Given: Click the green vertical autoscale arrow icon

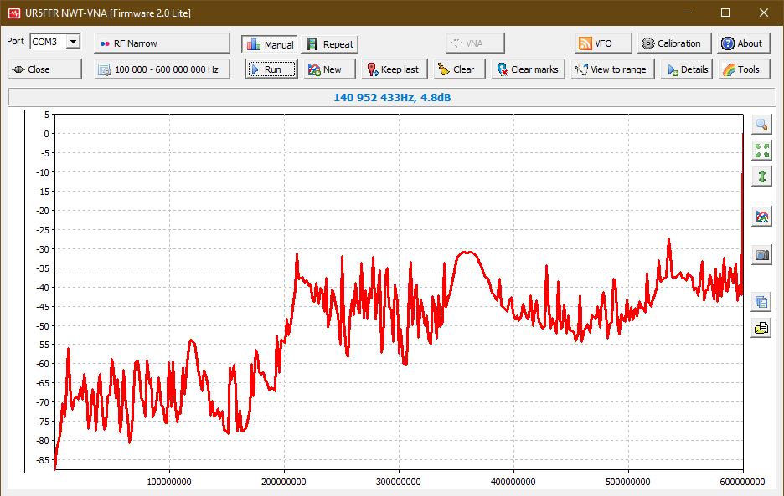Looking at the screenshot, I should (x=761, y=176).
